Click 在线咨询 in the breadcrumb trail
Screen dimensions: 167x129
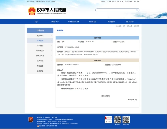[x=136, y=26]
